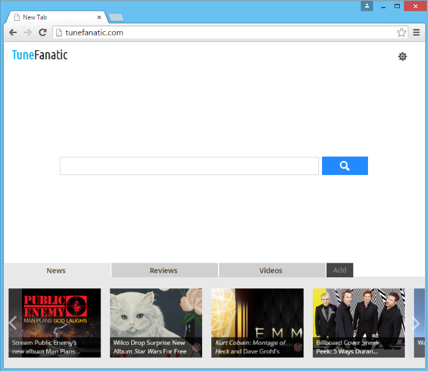
Task: Switch to the Videos tab
Action: pyautogui.click(x=271, y=271)
